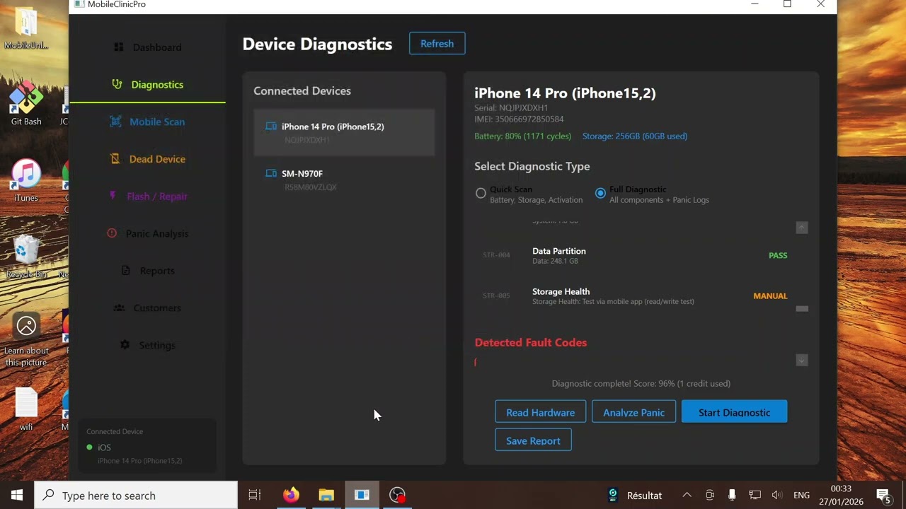Click the IMEI number text
This screenshot has width=906, height=509.
tap(519, 119)
